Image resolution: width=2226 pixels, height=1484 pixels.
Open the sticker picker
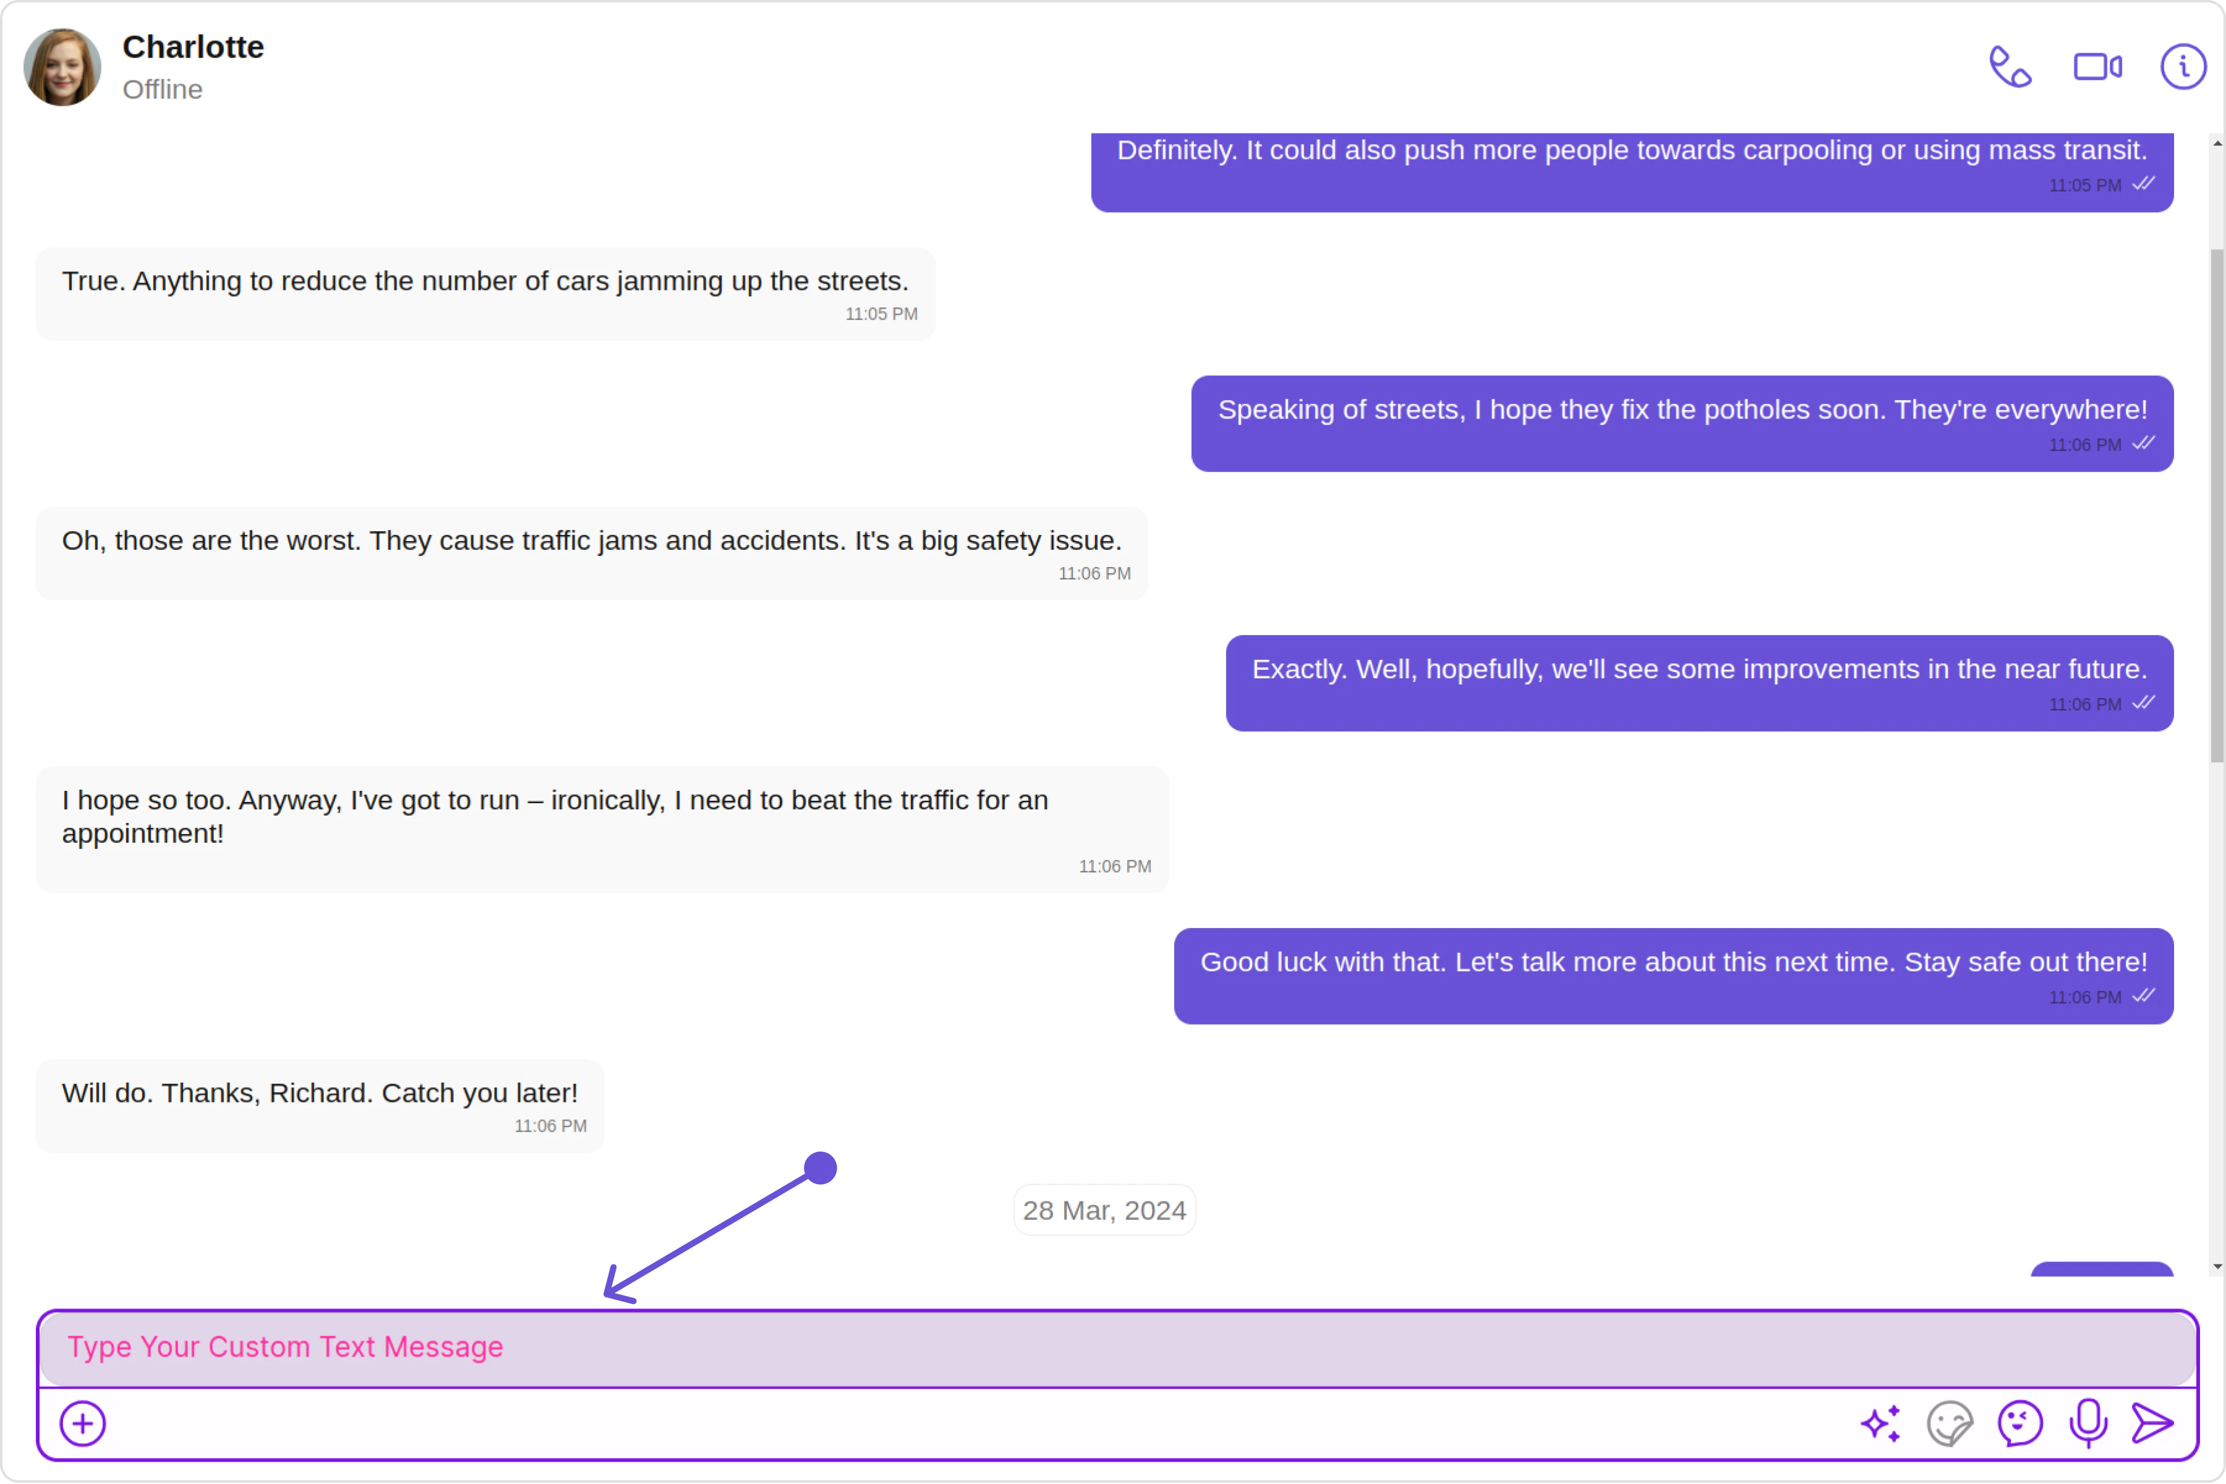(x=1950, y=1423)
